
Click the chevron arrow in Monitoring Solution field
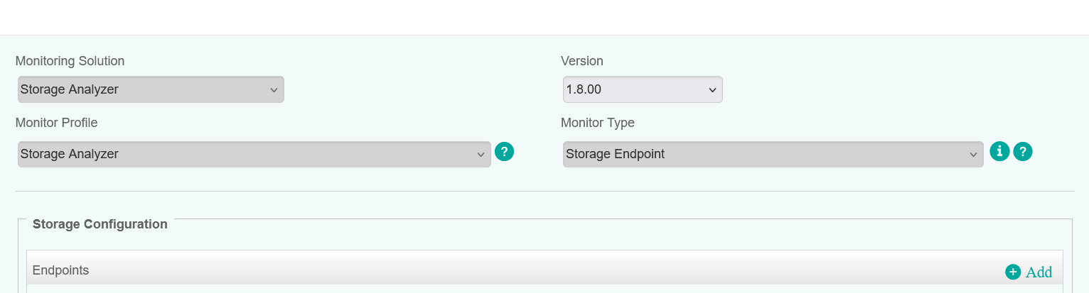[x=274, y=90]
